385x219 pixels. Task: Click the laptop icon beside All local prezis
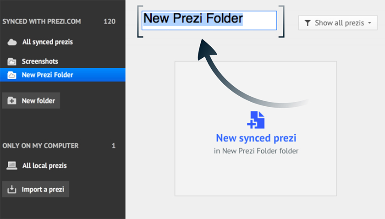coord(12,165)
